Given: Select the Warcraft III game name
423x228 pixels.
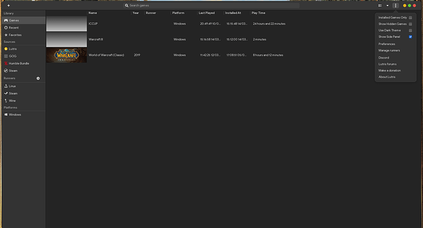Looking at the screenshot, I should tap(96, 39).
